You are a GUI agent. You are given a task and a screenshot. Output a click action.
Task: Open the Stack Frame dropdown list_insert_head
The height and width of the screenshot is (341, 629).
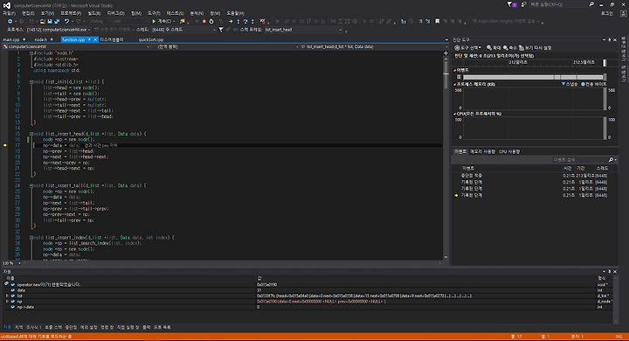pyautogui.click(x=303, y=30)
